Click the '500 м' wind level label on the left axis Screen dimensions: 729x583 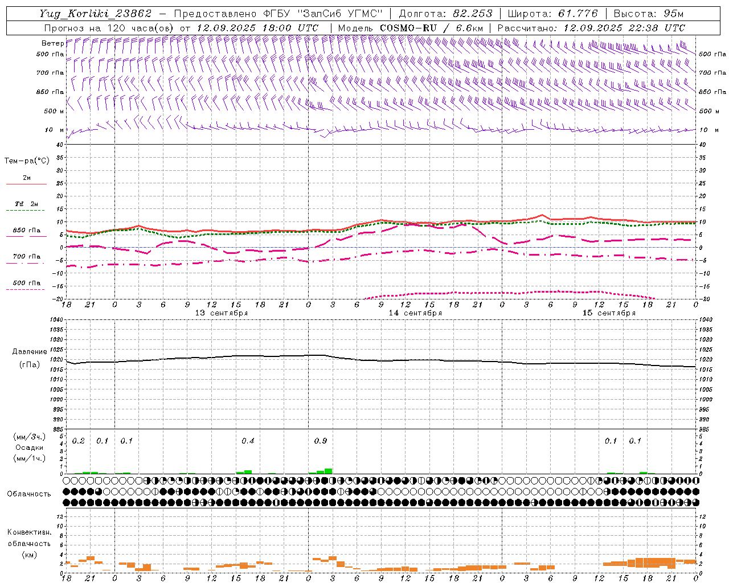point(55,111)
